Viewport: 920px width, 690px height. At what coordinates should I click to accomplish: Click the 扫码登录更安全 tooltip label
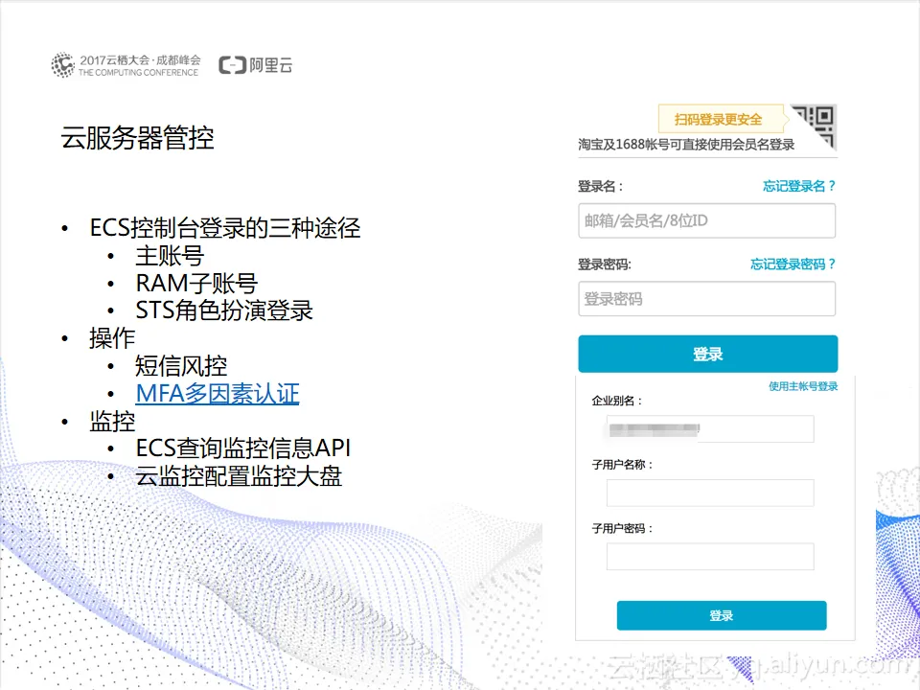click(718, 120)
